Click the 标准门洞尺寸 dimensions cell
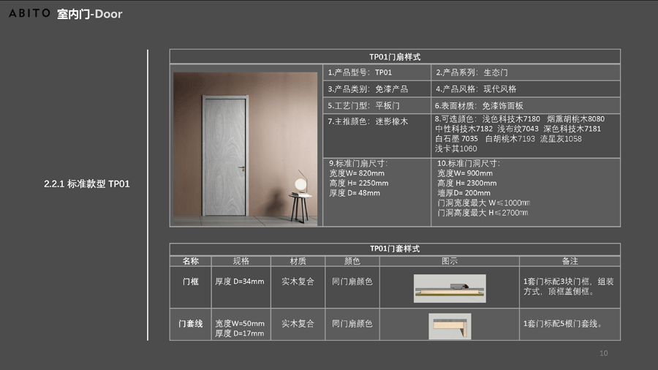Viewport: 658px width, 370px height. pos(525,192)
